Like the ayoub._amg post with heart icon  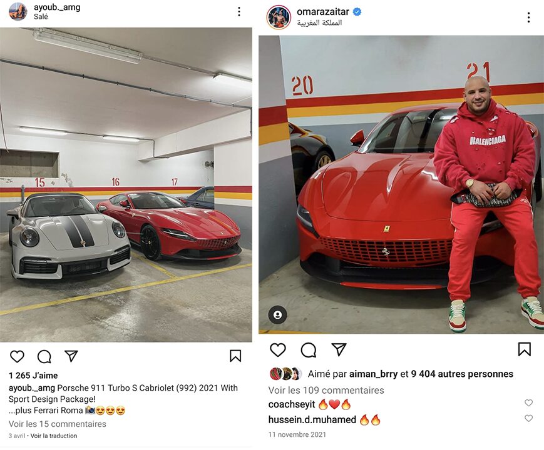[x=17, y=356]
